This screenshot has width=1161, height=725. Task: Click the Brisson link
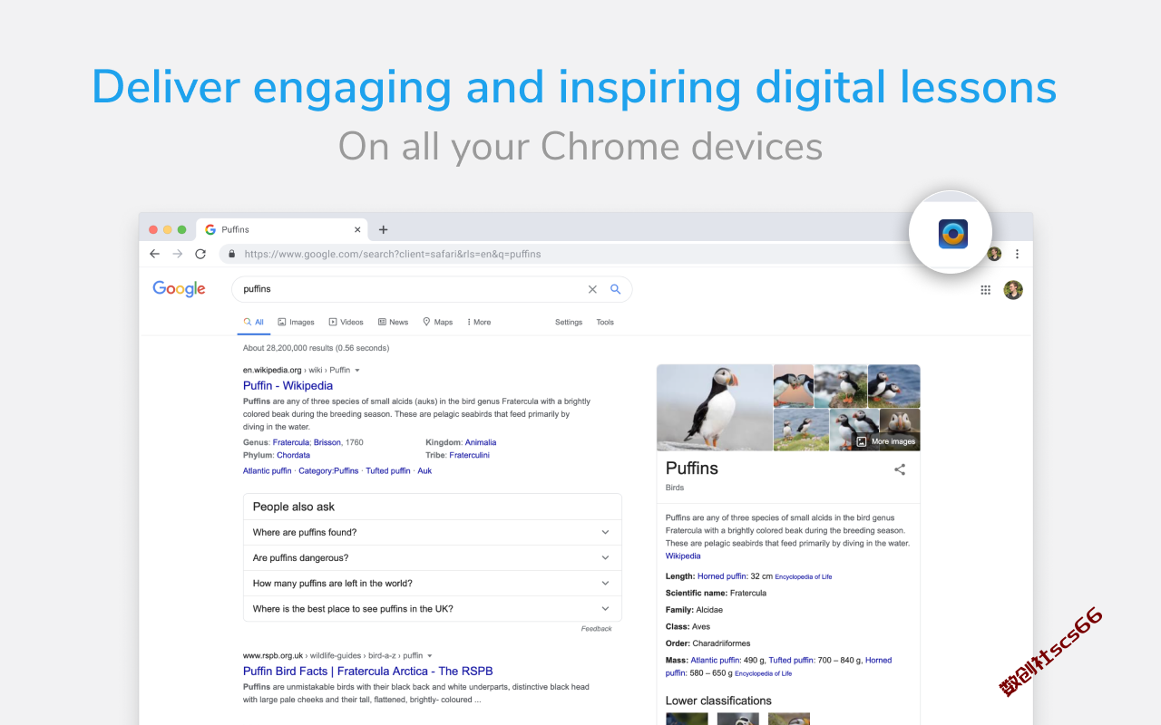coord(327,442)
